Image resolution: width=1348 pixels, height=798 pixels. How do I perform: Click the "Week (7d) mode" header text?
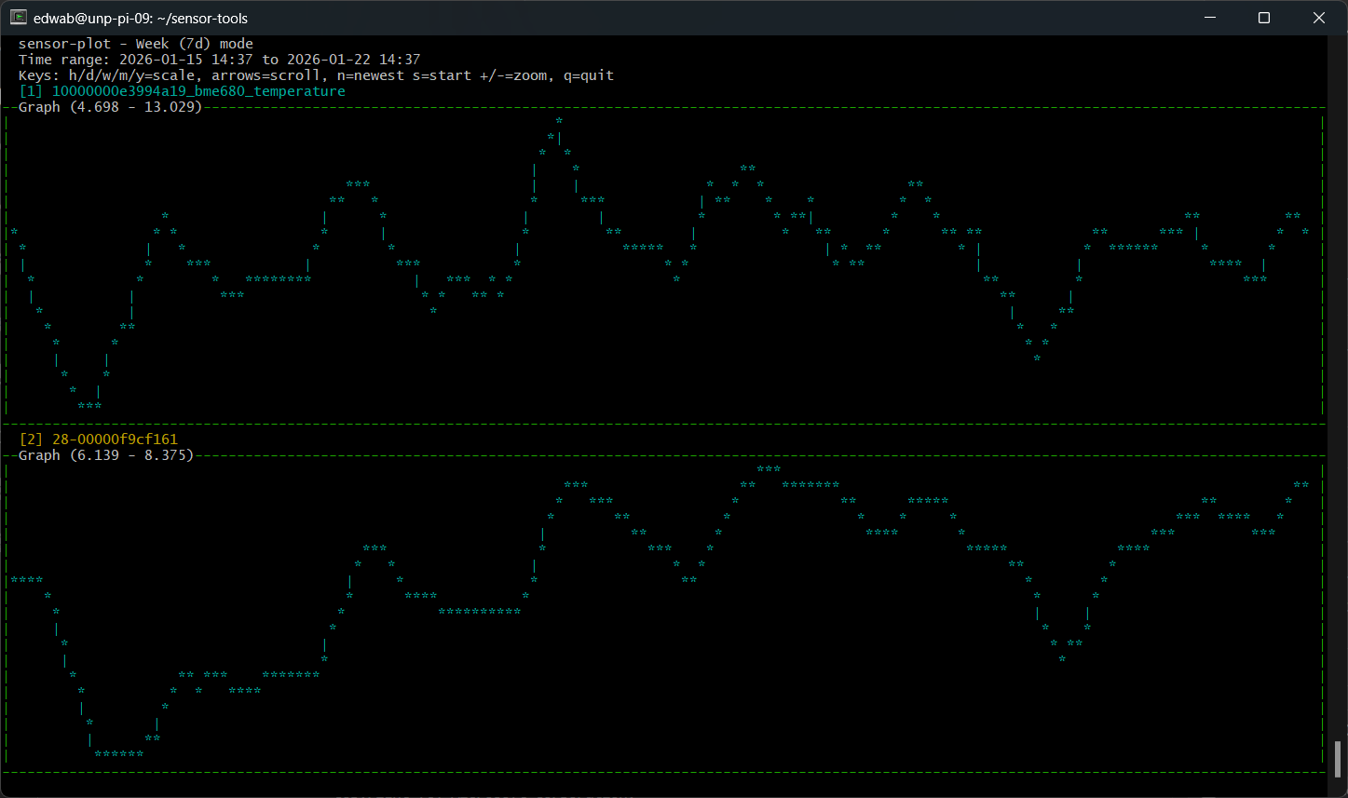click(197, 43)
